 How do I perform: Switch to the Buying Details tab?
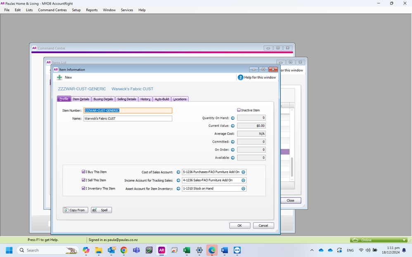point(103,99)
